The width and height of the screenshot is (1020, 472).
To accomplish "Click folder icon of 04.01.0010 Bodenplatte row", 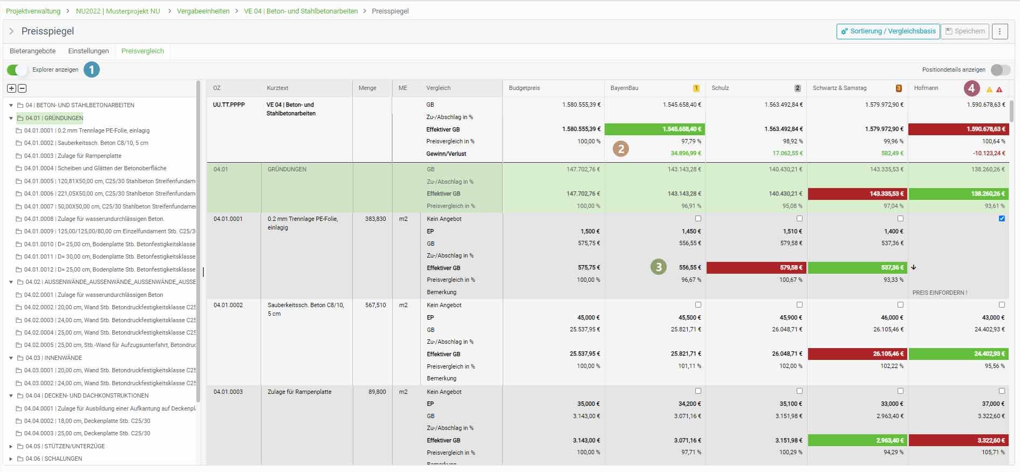I will point(19,245).
